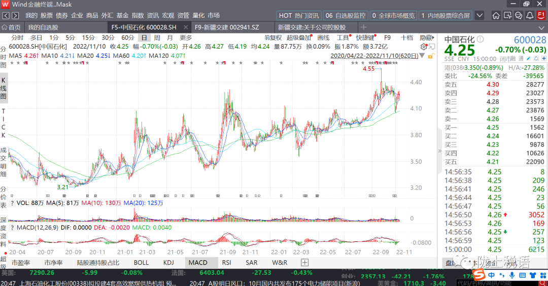Switch to 15分 period
This screenshot has height=286, width=548.
coord(88,38)
